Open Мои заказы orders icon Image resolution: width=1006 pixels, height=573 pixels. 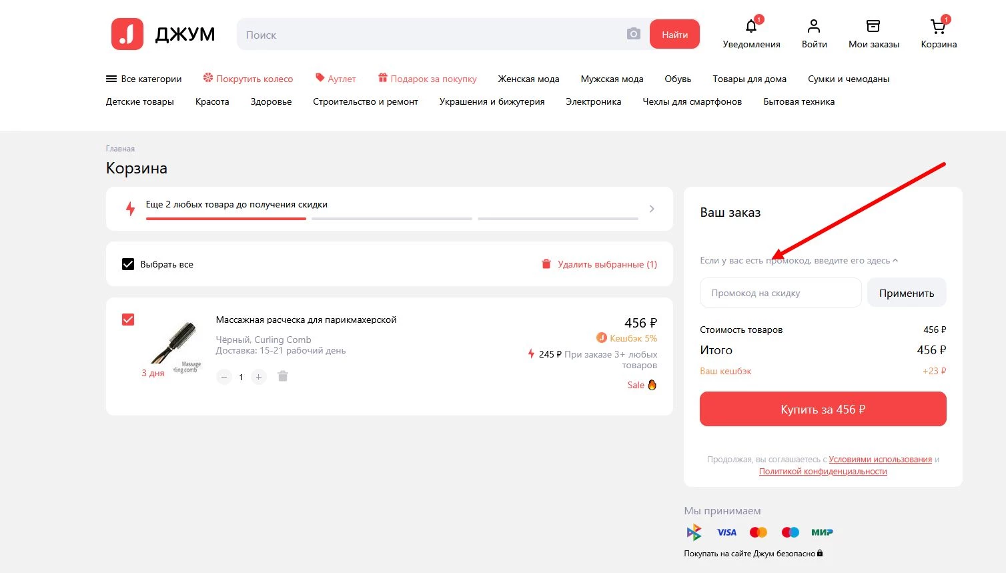pos(873,25)
